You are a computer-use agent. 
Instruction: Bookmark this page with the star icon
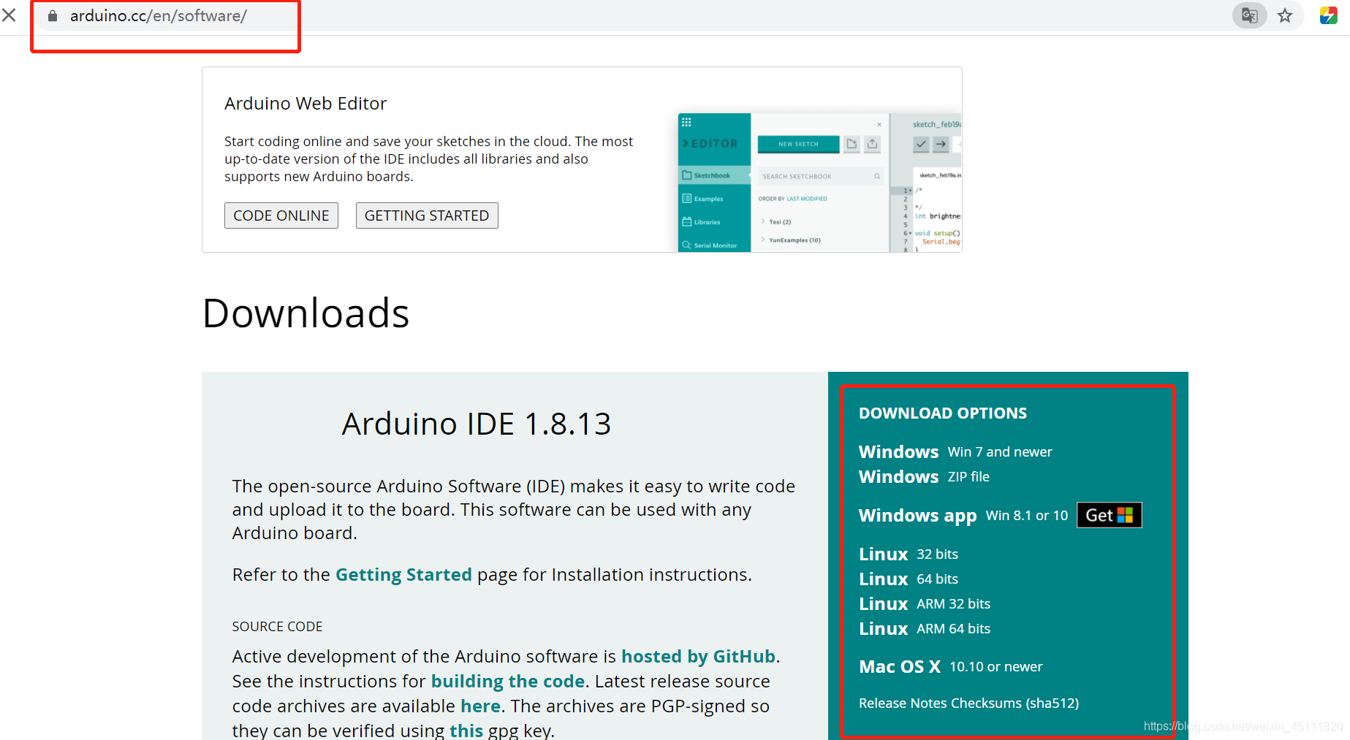1285,15
